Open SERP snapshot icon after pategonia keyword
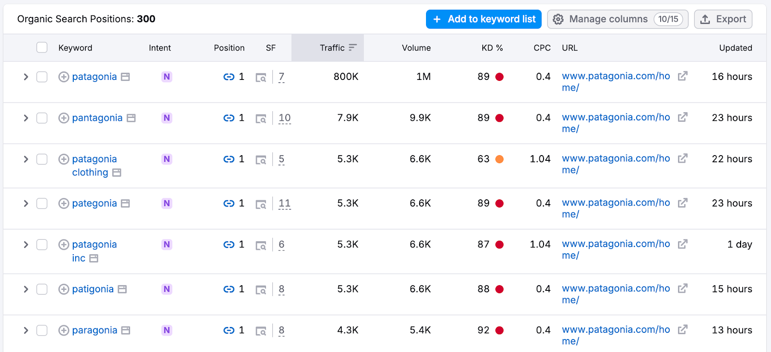The image size is (771, 352). pyautogui.click(x=125, y=203)
